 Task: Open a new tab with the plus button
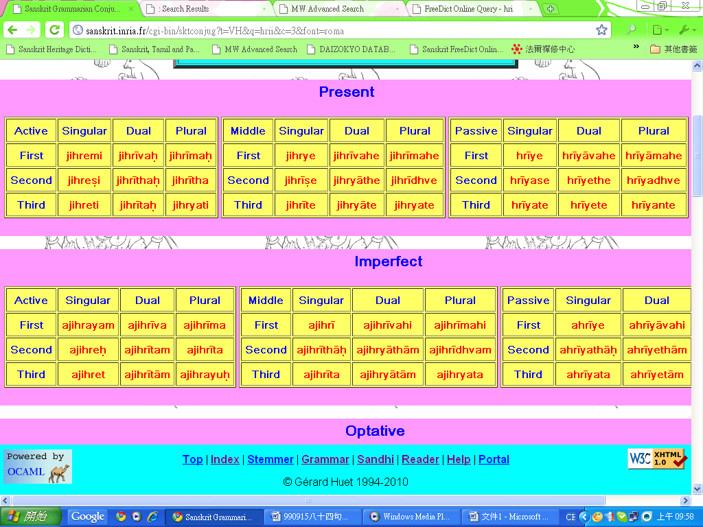(550, 9)
